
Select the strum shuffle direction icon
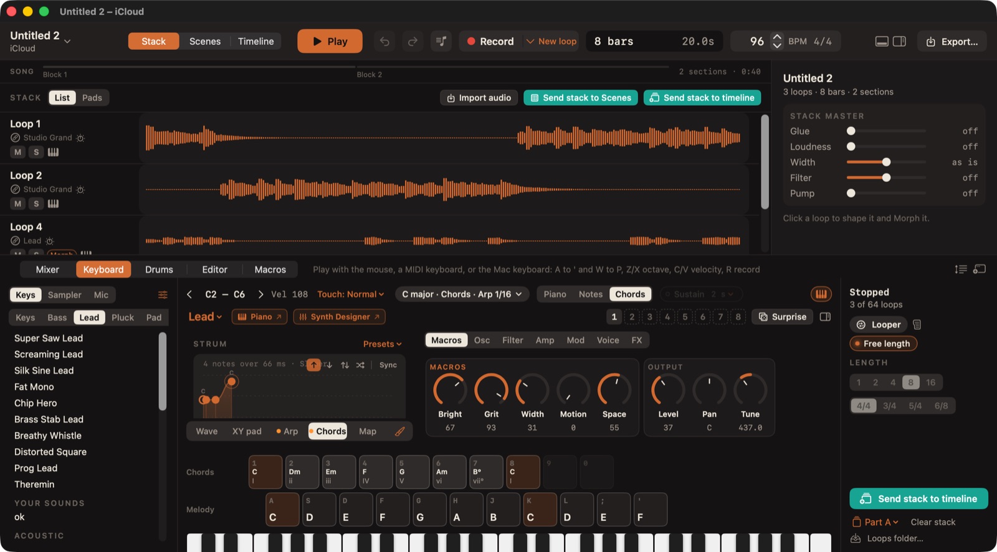(x=360, y=365)
